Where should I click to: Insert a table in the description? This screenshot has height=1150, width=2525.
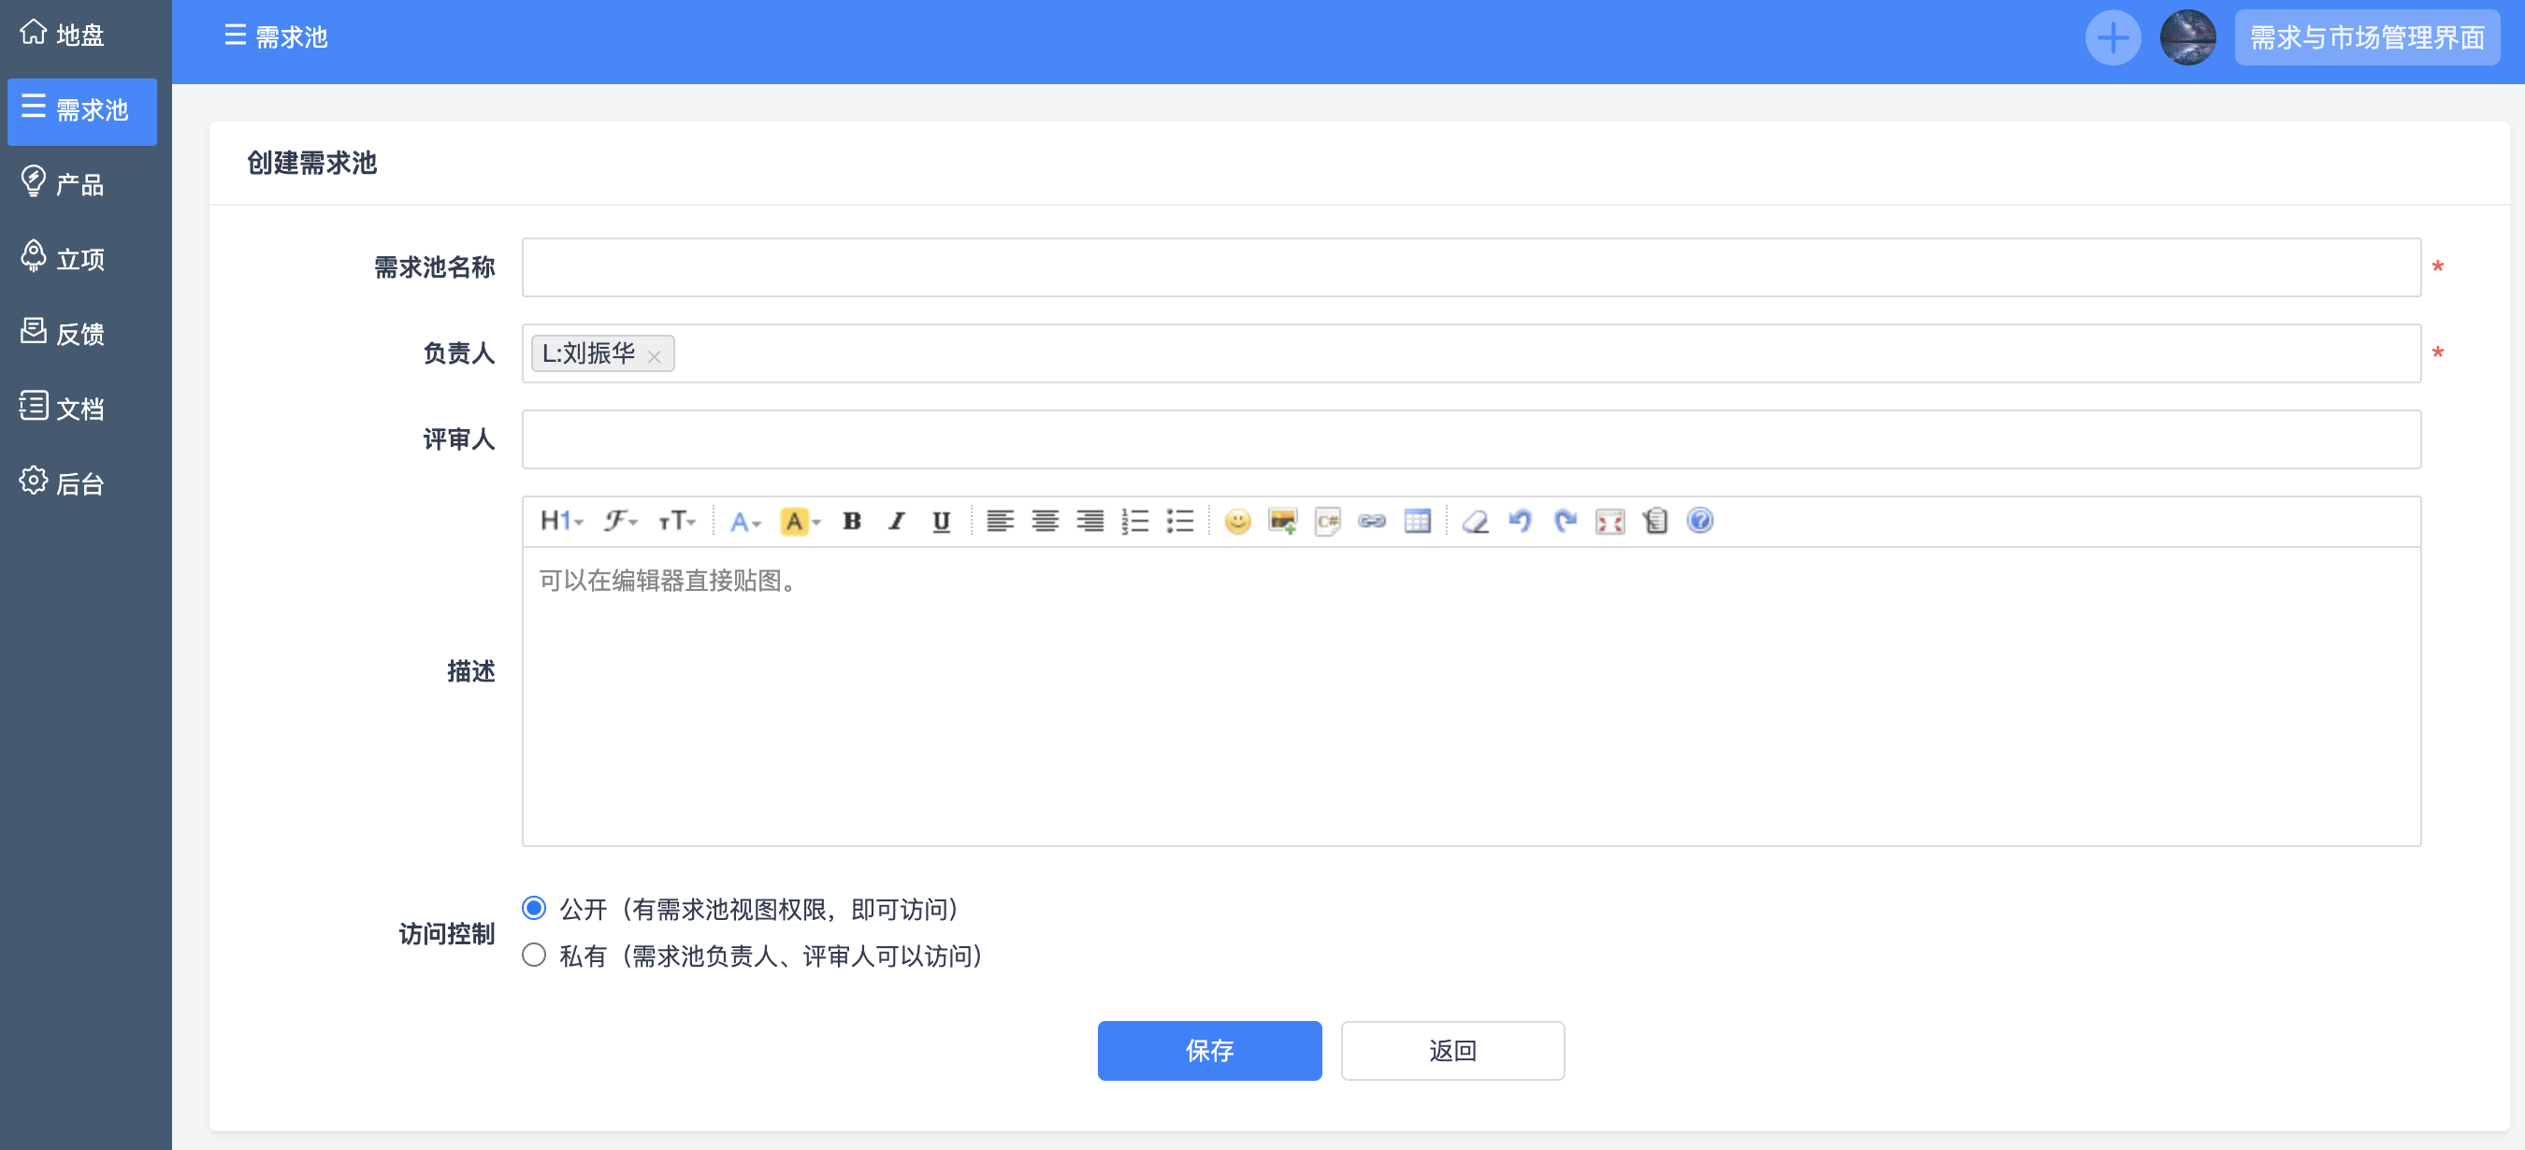point(1417,521)
